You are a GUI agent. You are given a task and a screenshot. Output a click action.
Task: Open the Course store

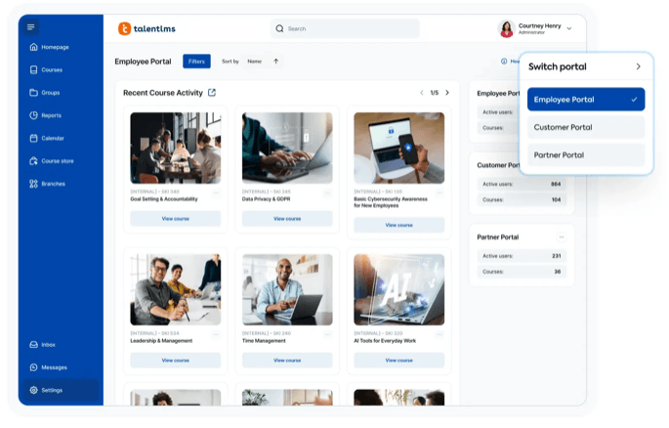click(57, 160)
